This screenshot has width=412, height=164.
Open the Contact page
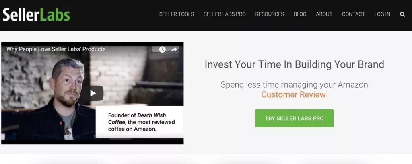tap(353, 14)
